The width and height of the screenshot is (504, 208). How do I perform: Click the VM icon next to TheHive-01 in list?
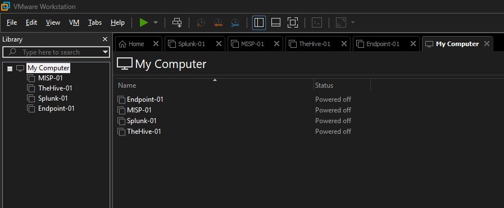coord(121,132)
